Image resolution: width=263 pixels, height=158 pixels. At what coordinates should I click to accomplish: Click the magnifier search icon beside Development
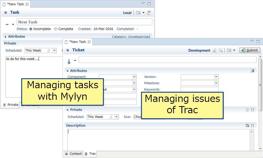(x=221, y=50)
